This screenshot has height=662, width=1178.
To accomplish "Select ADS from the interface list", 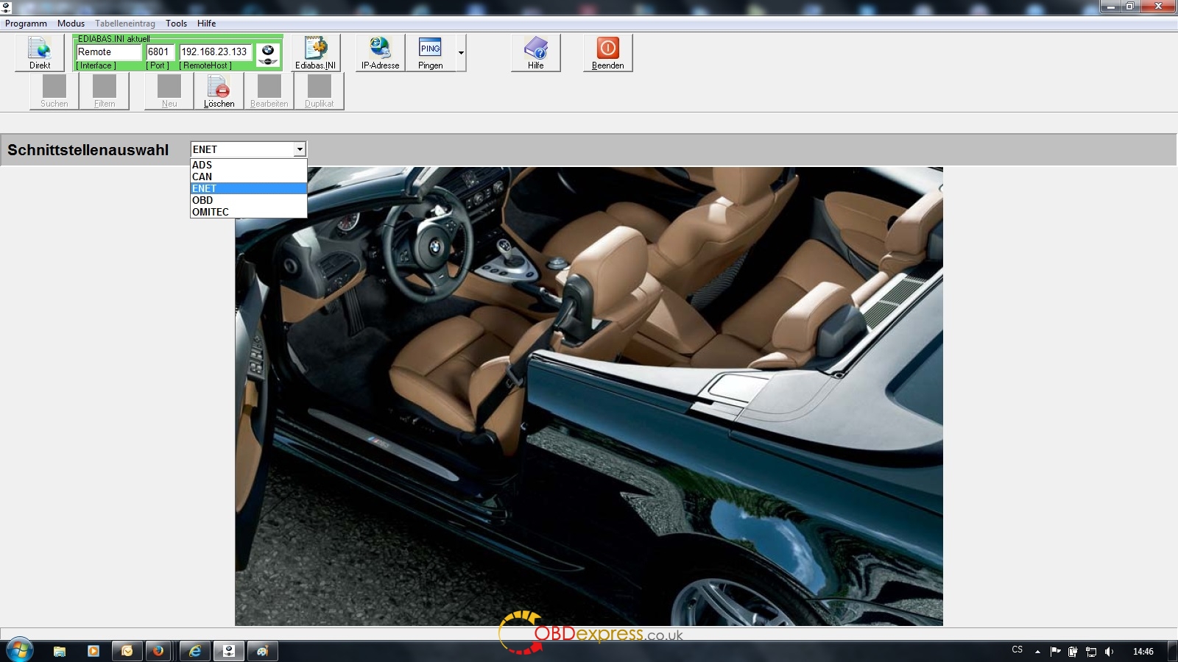I will 202,165.
